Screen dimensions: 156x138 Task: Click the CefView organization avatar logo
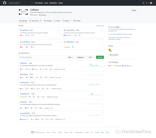point(23,12)
